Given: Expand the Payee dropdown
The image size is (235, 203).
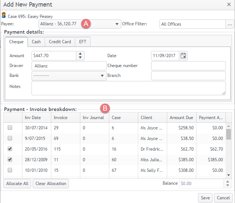Looking at the screenshot, I should coord(117,24).
